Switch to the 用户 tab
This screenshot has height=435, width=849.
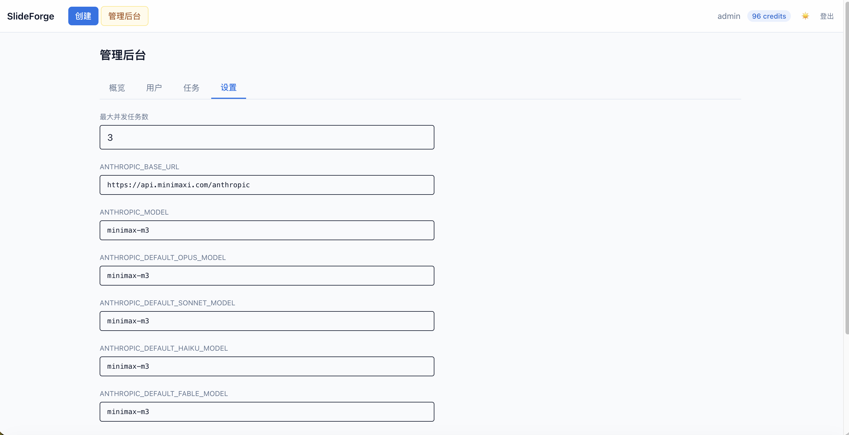(x=154, y=88)
